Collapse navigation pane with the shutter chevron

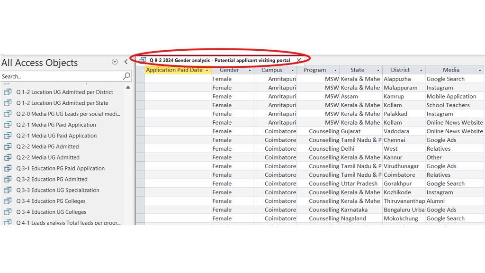click(x=126, y=62)
